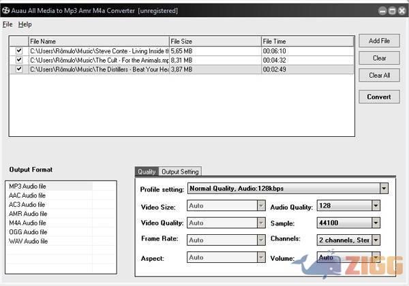
Task: Open the File menu
Action: [7, 25]
